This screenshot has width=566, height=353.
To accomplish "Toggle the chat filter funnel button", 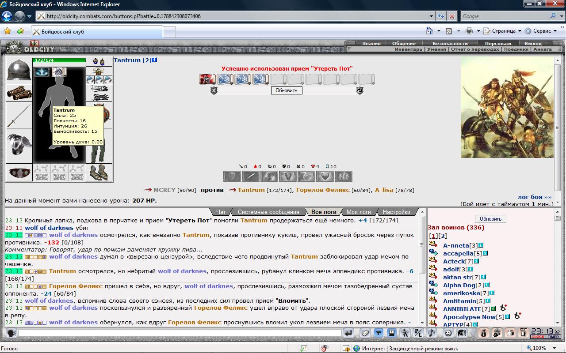I will pyautogui.click(x=378, y=333).
